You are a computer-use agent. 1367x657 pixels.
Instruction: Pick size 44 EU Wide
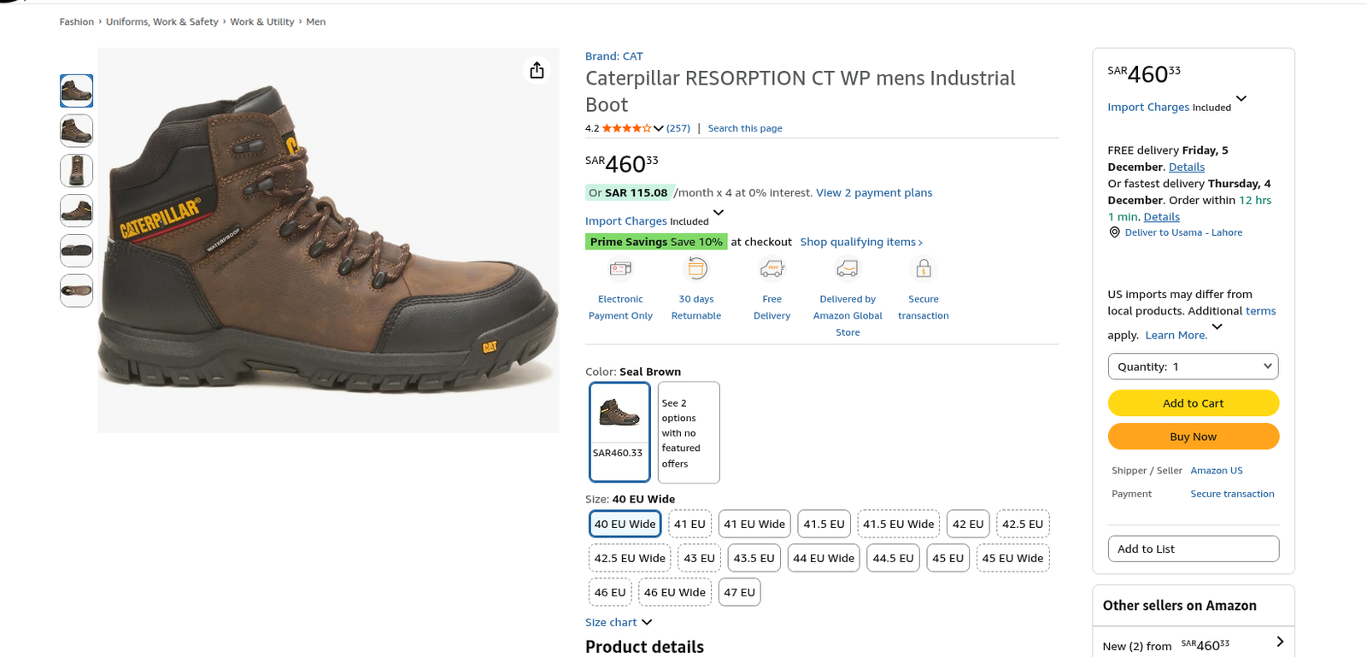[823, 558]
